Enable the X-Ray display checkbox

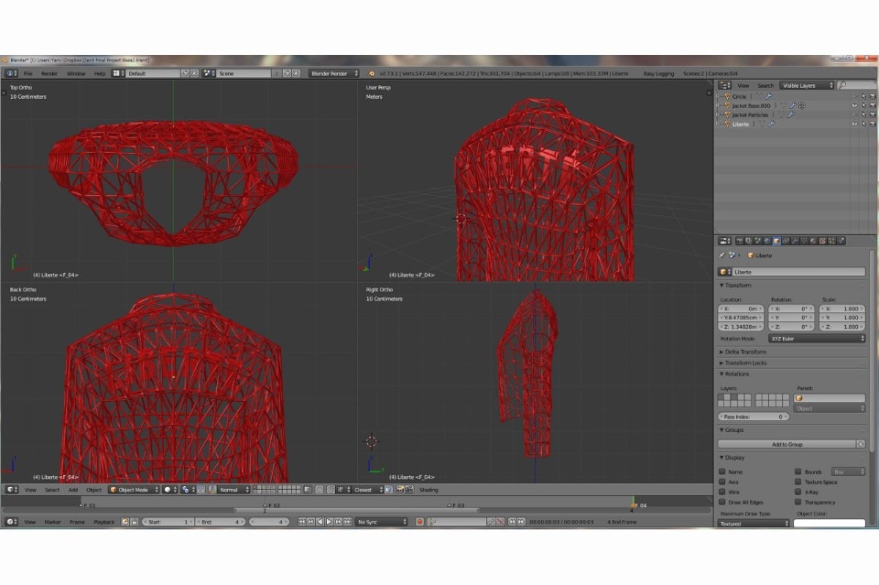798,493
